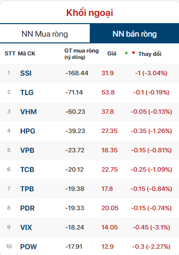This screenshot has height=255, width=179.
Task: Click the Thay đổi column header
Action: click(150, 54)
